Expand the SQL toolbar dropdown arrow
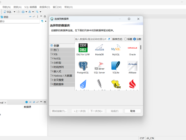Screen dimensions: 186x140 pos(15,12)
